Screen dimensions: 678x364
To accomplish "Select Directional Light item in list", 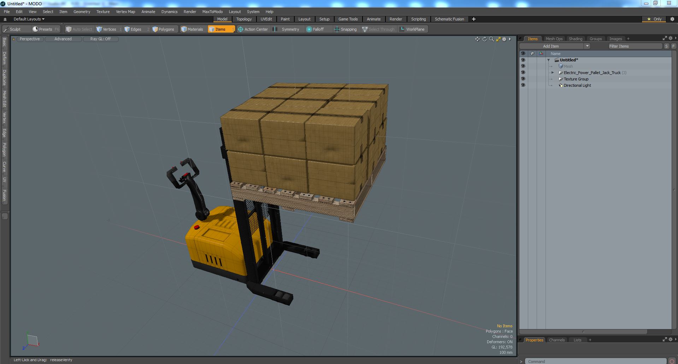I will pos(577,85).
